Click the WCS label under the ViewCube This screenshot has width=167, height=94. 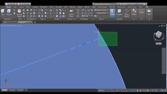pos(158,43)
